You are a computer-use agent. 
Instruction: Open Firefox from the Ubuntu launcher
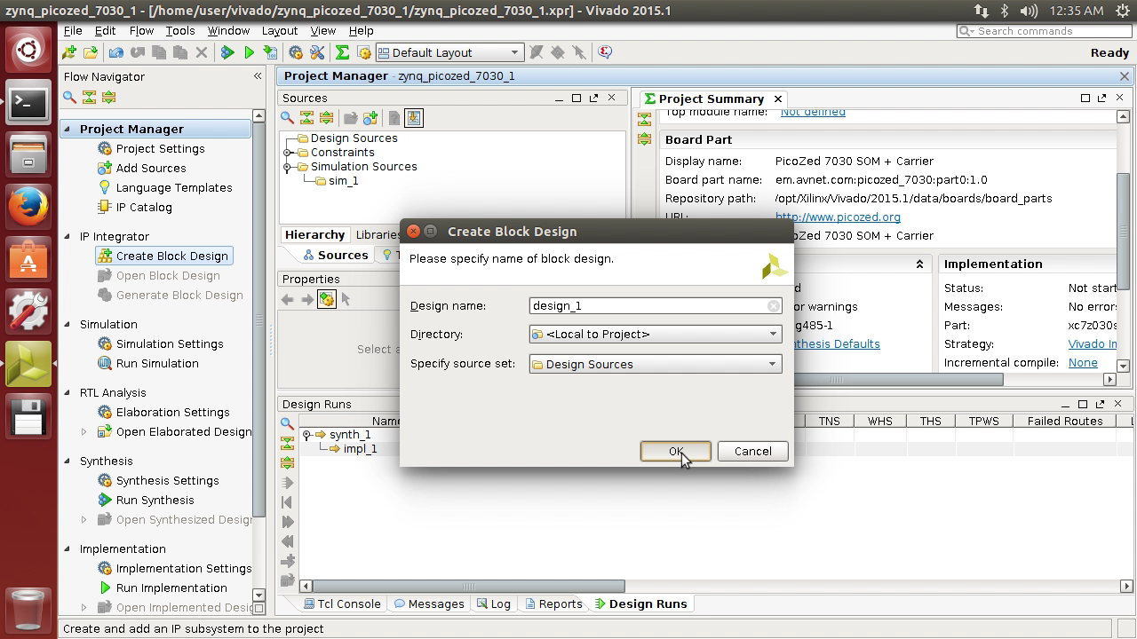(x=28, y=207)
